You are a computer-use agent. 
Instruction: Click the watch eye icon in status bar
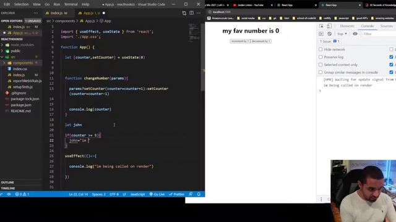click(9, 194)
